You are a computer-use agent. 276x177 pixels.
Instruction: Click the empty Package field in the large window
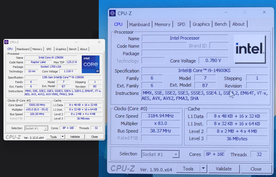tap(185, 53)
